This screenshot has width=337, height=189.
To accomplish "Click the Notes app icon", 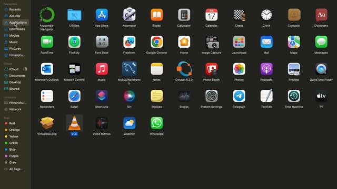I will (157, 69).
